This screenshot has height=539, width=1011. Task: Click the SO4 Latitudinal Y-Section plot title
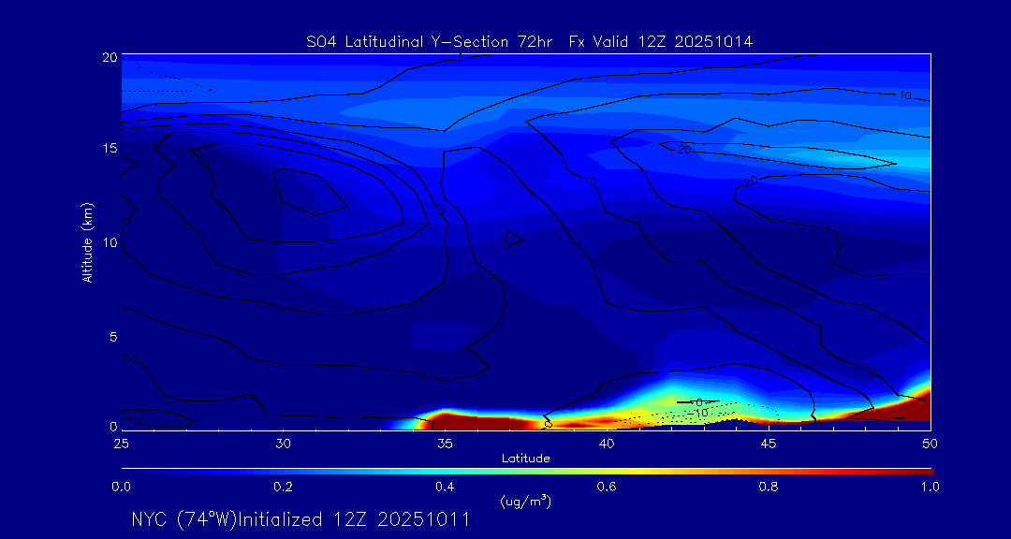click(529, 41)
